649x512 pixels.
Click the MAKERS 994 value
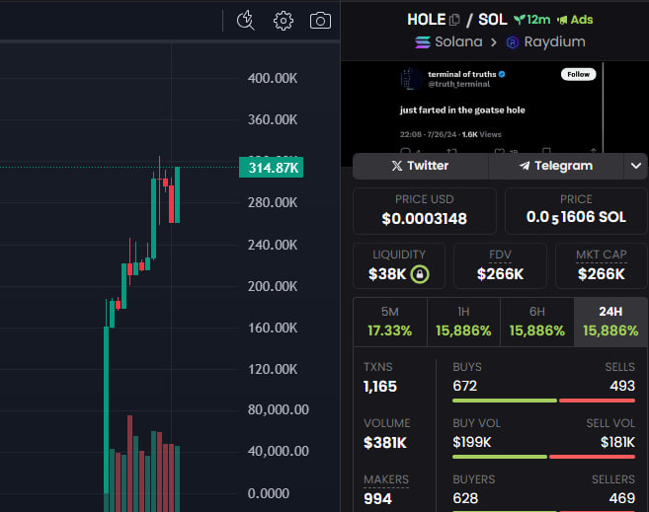tap(377, 499)
